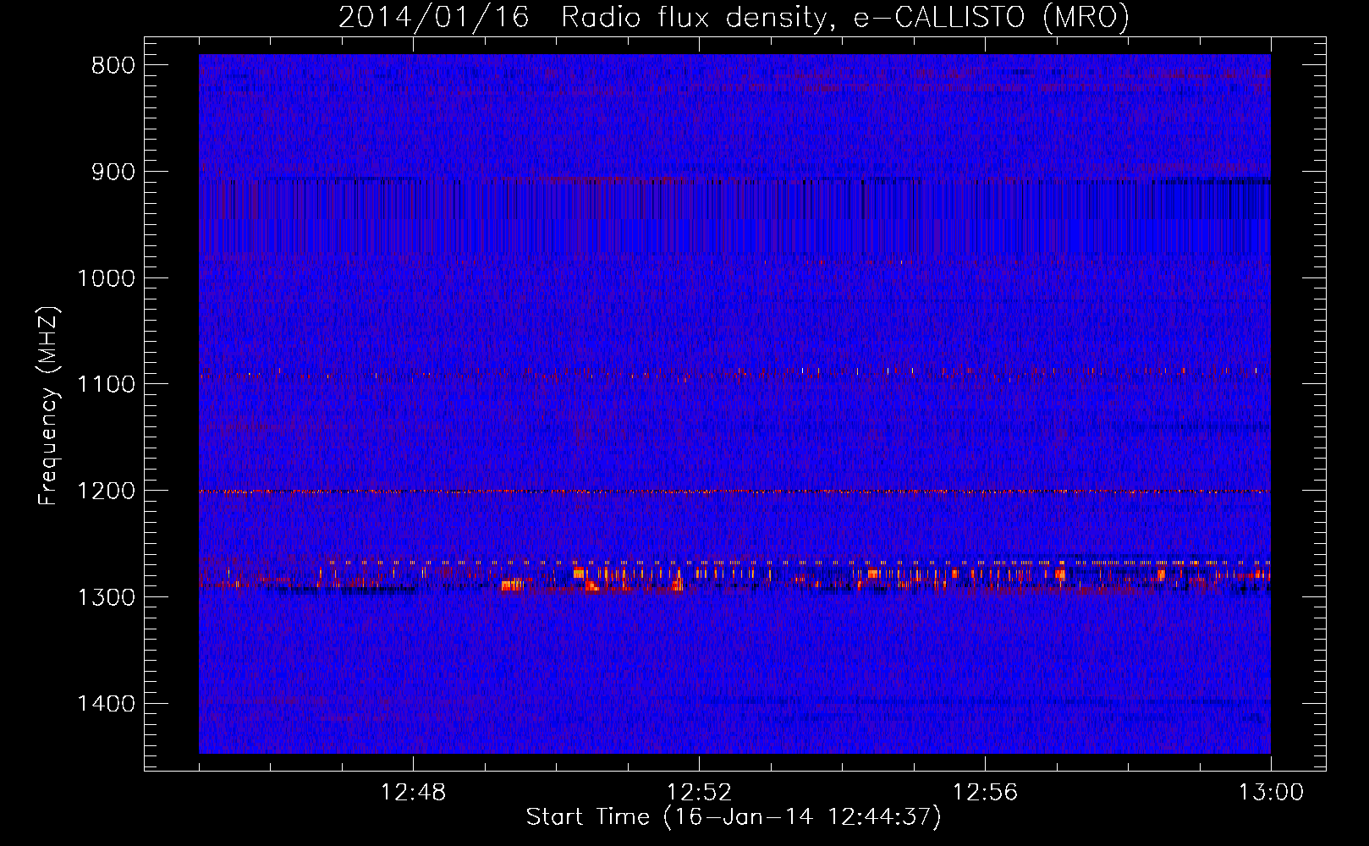Click the 'Frequency (MHZ)' axis title
This screenshot has height=846, width=1369.
coord(48,406)
